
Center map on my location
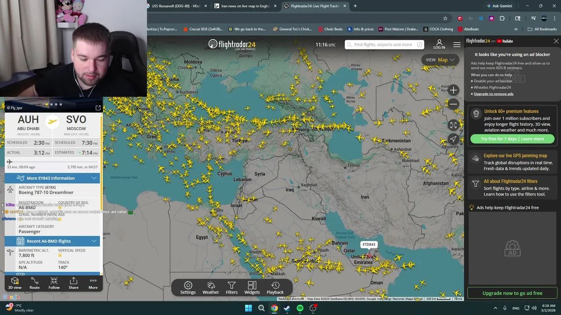tap(453, 139)
